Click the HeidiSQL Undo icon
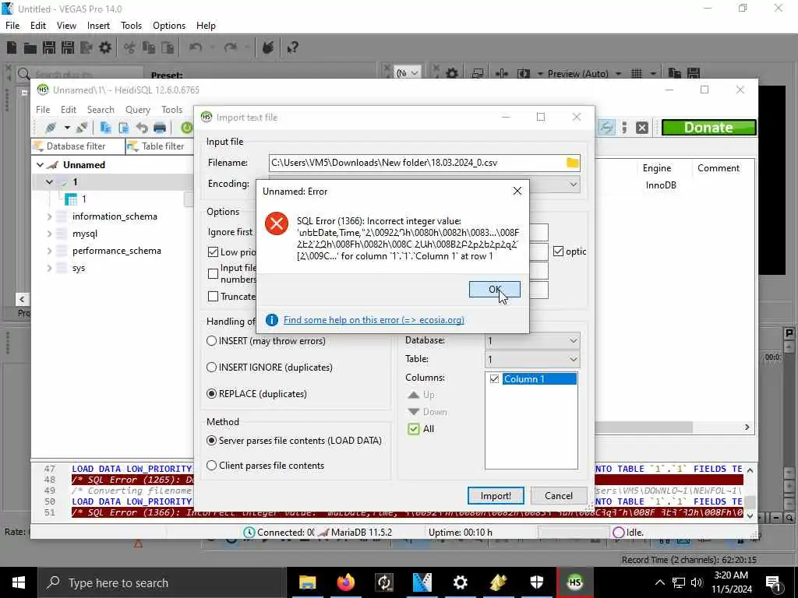The width and height of the screenshot is (798, 598). pyautogui.click(x=142, y=128)
